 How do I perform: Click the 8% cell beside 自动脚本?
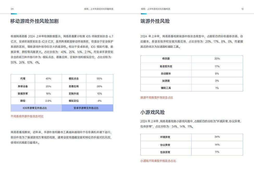217,73
